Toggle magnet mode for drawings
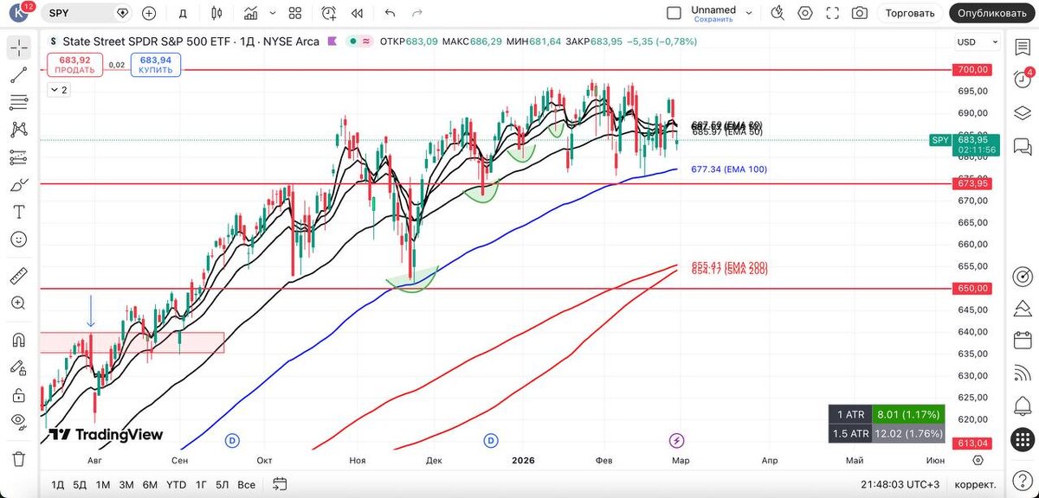1039x498 pixels. 19,339
